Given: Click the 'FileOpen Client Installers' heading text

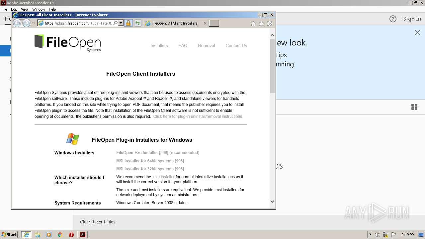Looking at the screenshot, I should 141,74.
